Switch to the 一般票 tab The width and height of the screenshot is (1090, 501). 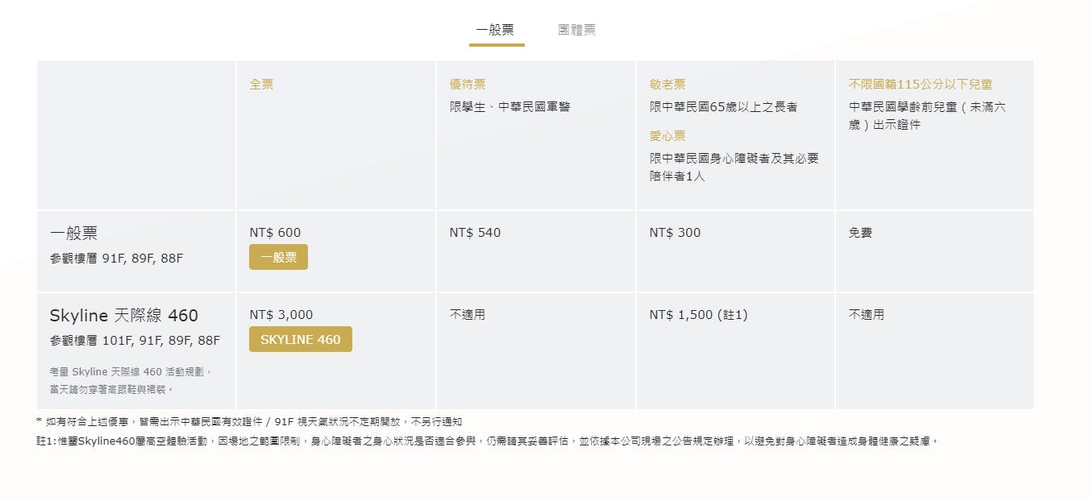495,31
